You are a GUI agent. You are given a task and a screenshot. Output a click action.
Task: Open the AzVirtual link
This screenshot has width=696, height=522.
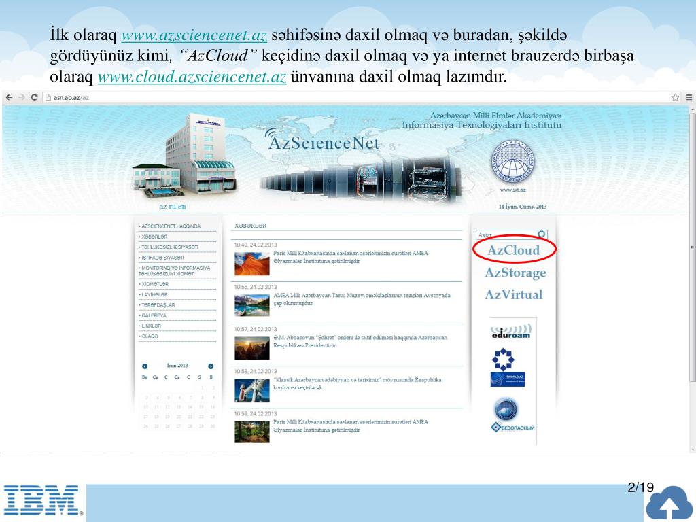coord(514,295)
